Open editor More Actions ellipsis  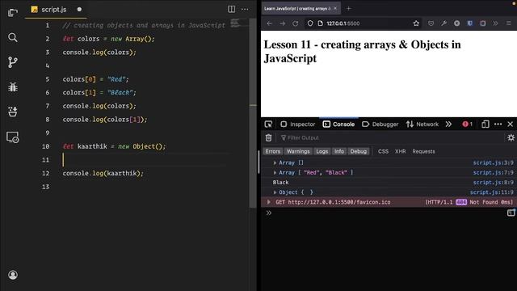coord(245,9)
